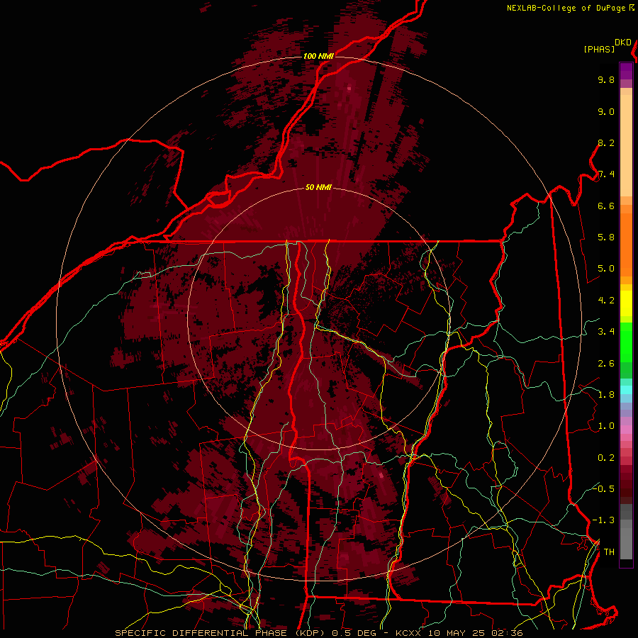Image resolution: width=638 pixels, height=638 pixels.
Task: Pick the yellow band of the color scale
Action: pyautogui.click(x=626, y=303)
